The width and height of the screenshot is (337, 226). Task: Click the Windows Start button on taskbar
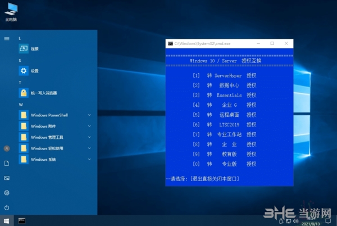pos(7,221)
